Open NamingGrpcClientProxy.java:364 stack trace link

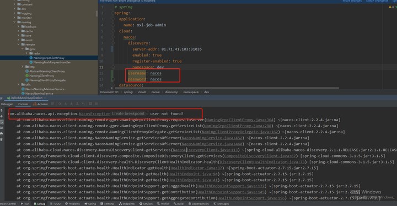pyautogui.click(x=239, y=120)
